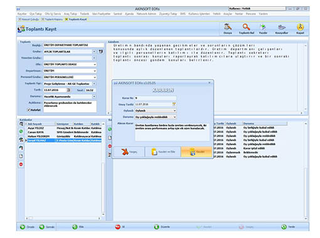This screenshot has height=238, width=320.
Task: Click the person icon below the green add icon
Action: tap(21, 140)
